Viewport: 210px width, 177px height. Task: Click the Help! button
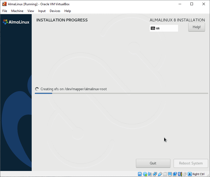(x=196, y=27)
